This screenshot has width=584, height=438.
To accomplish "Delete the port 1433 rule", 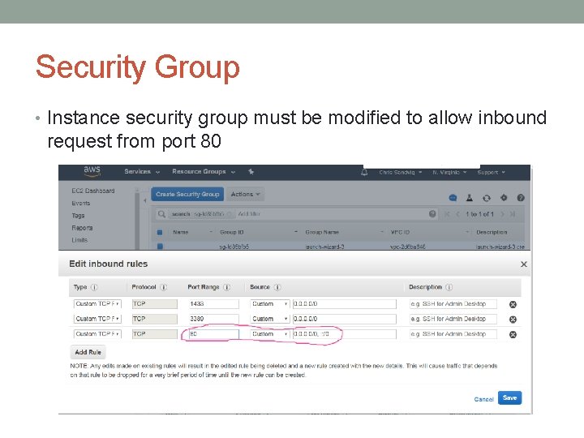I will click(513, 304).
